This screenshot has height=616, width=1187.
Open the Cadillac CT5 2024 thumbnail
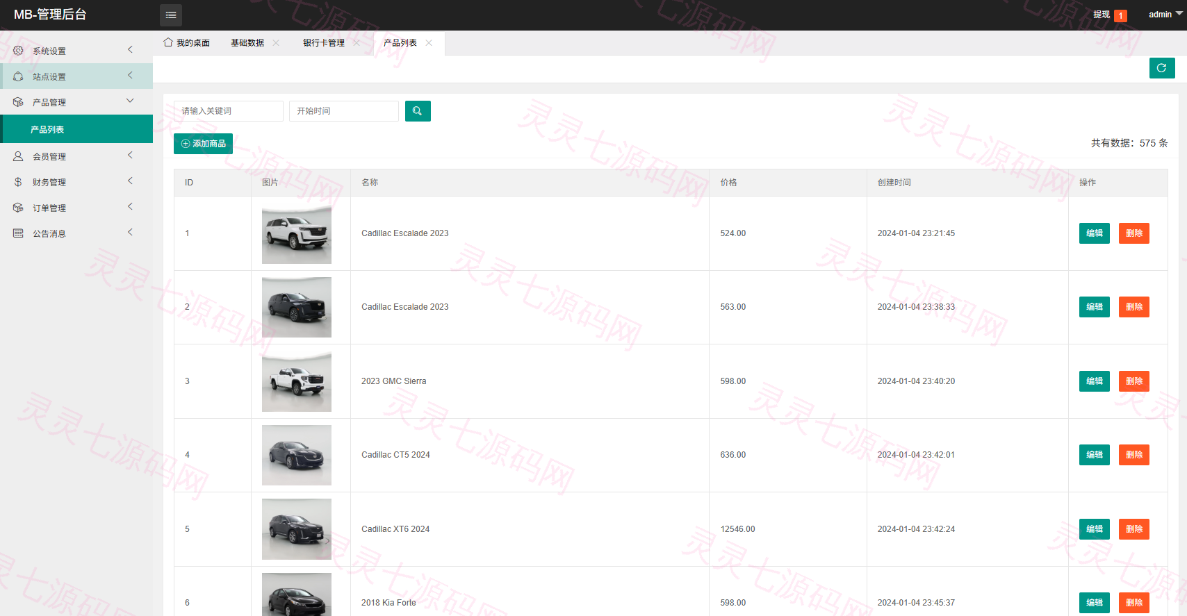[x=297, y=455]
